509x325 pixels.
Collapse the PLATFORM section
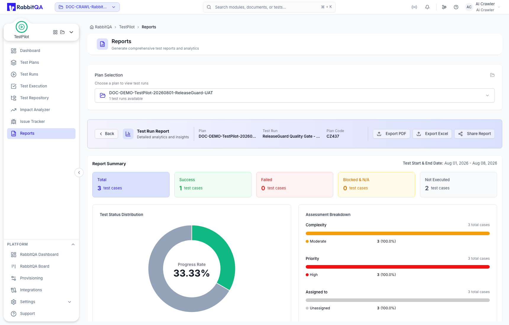(x=73, y=244)
